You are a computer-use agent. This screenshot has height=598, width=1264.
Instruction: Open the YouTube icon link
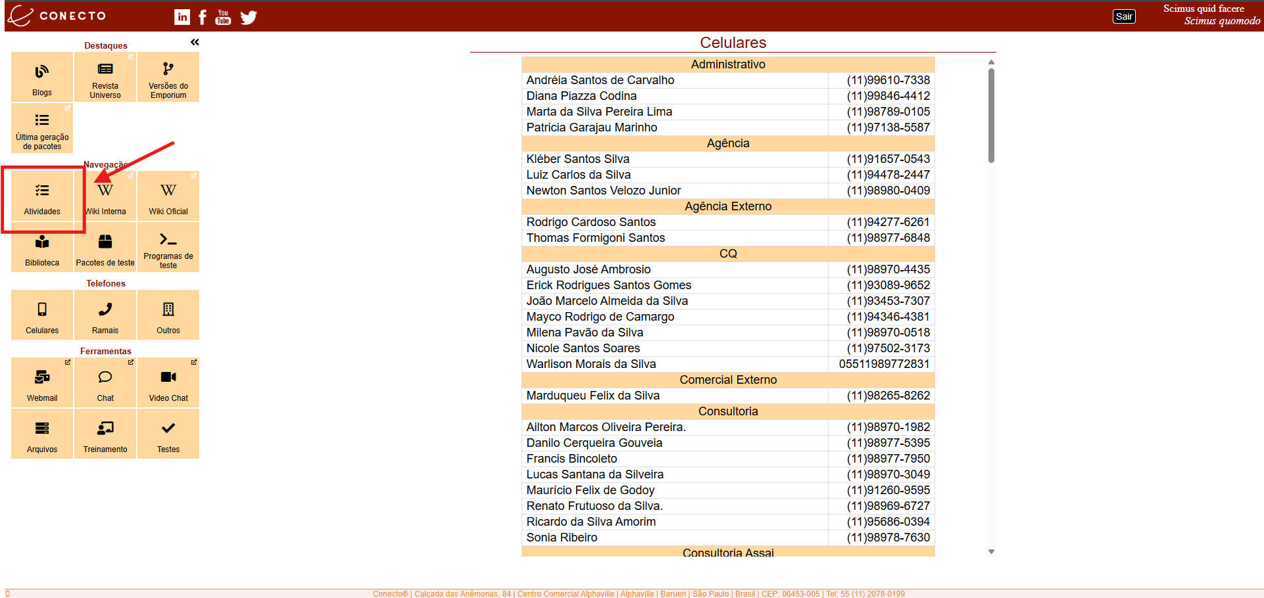(x=223, y=17)
